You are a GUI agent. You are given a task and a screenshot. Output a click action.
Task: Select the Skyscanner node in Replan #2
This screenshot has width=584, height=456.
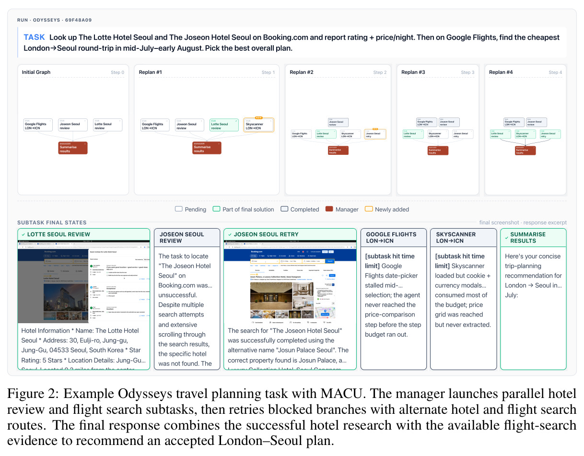[350, 134]
